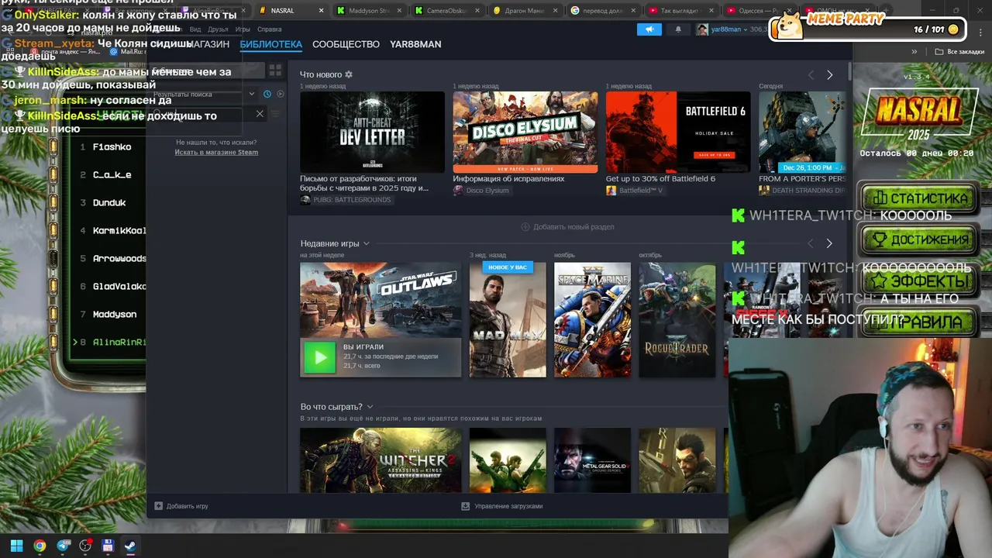
Task: Open Disco Elysium news card
Action: point(525,133)
